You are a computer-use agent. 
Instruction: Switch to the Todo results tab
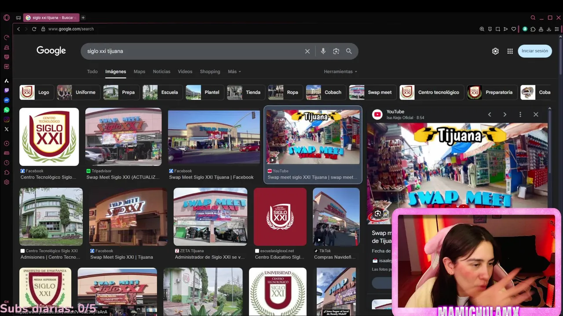coord(92,72)
